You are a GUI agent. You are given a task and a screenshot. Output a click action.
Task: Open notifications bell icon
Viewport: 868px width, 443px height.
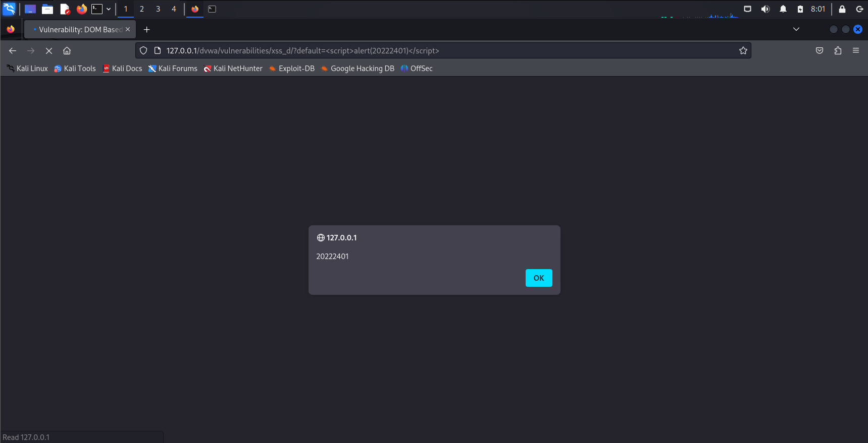point(783,9)
